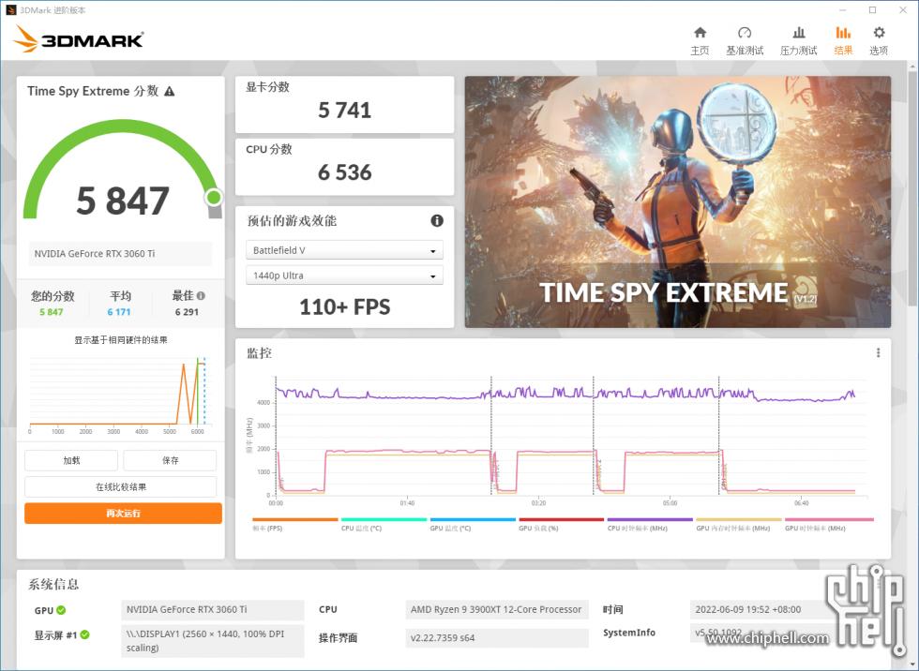
Task: Toggle the GPU 负载 red legend series
Action: (561, 524)
